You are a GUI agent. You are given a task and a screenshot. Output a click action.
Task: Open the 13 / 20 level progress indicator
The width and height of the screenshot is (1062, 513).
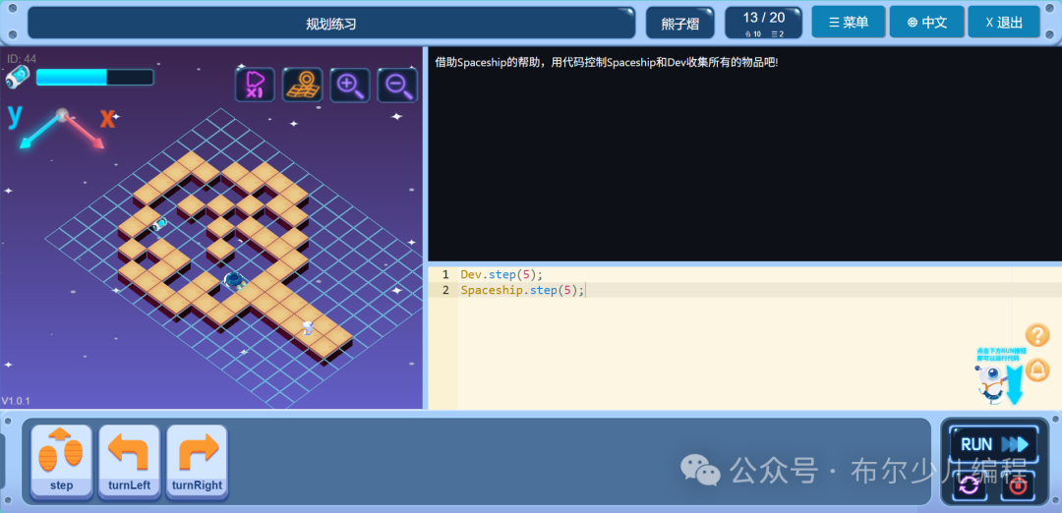click(763, 23)
